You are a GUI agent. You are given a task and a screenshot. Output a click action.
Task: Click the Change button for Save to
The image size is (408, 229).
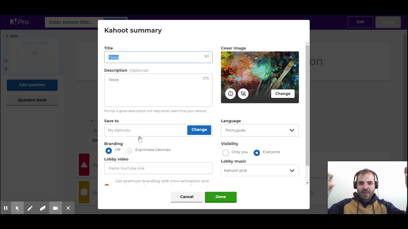coord(199,130)
